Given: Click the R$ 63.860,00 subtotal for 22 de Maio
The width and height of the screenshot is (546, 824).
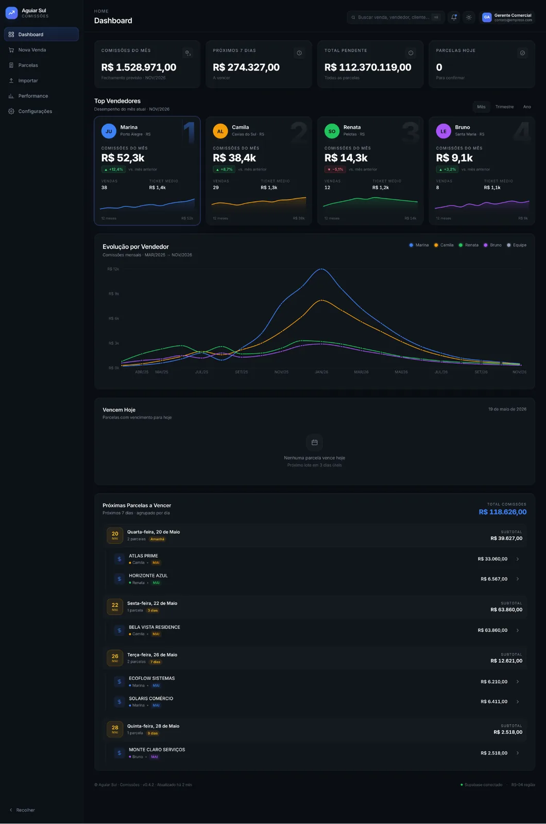Looking at the screenshot, I should (x=506, y=610).
